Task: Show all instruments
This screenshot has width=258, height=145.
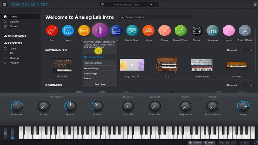Action: (x=231, y=50)
